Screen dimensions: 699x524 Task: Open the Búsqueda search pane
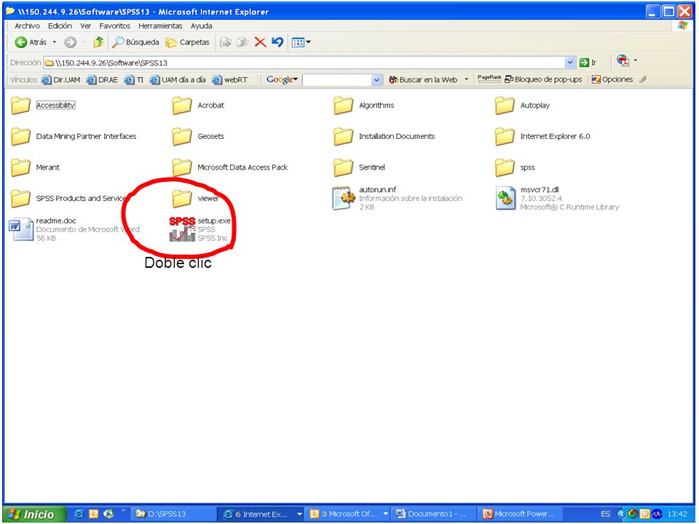click(135, 42)
